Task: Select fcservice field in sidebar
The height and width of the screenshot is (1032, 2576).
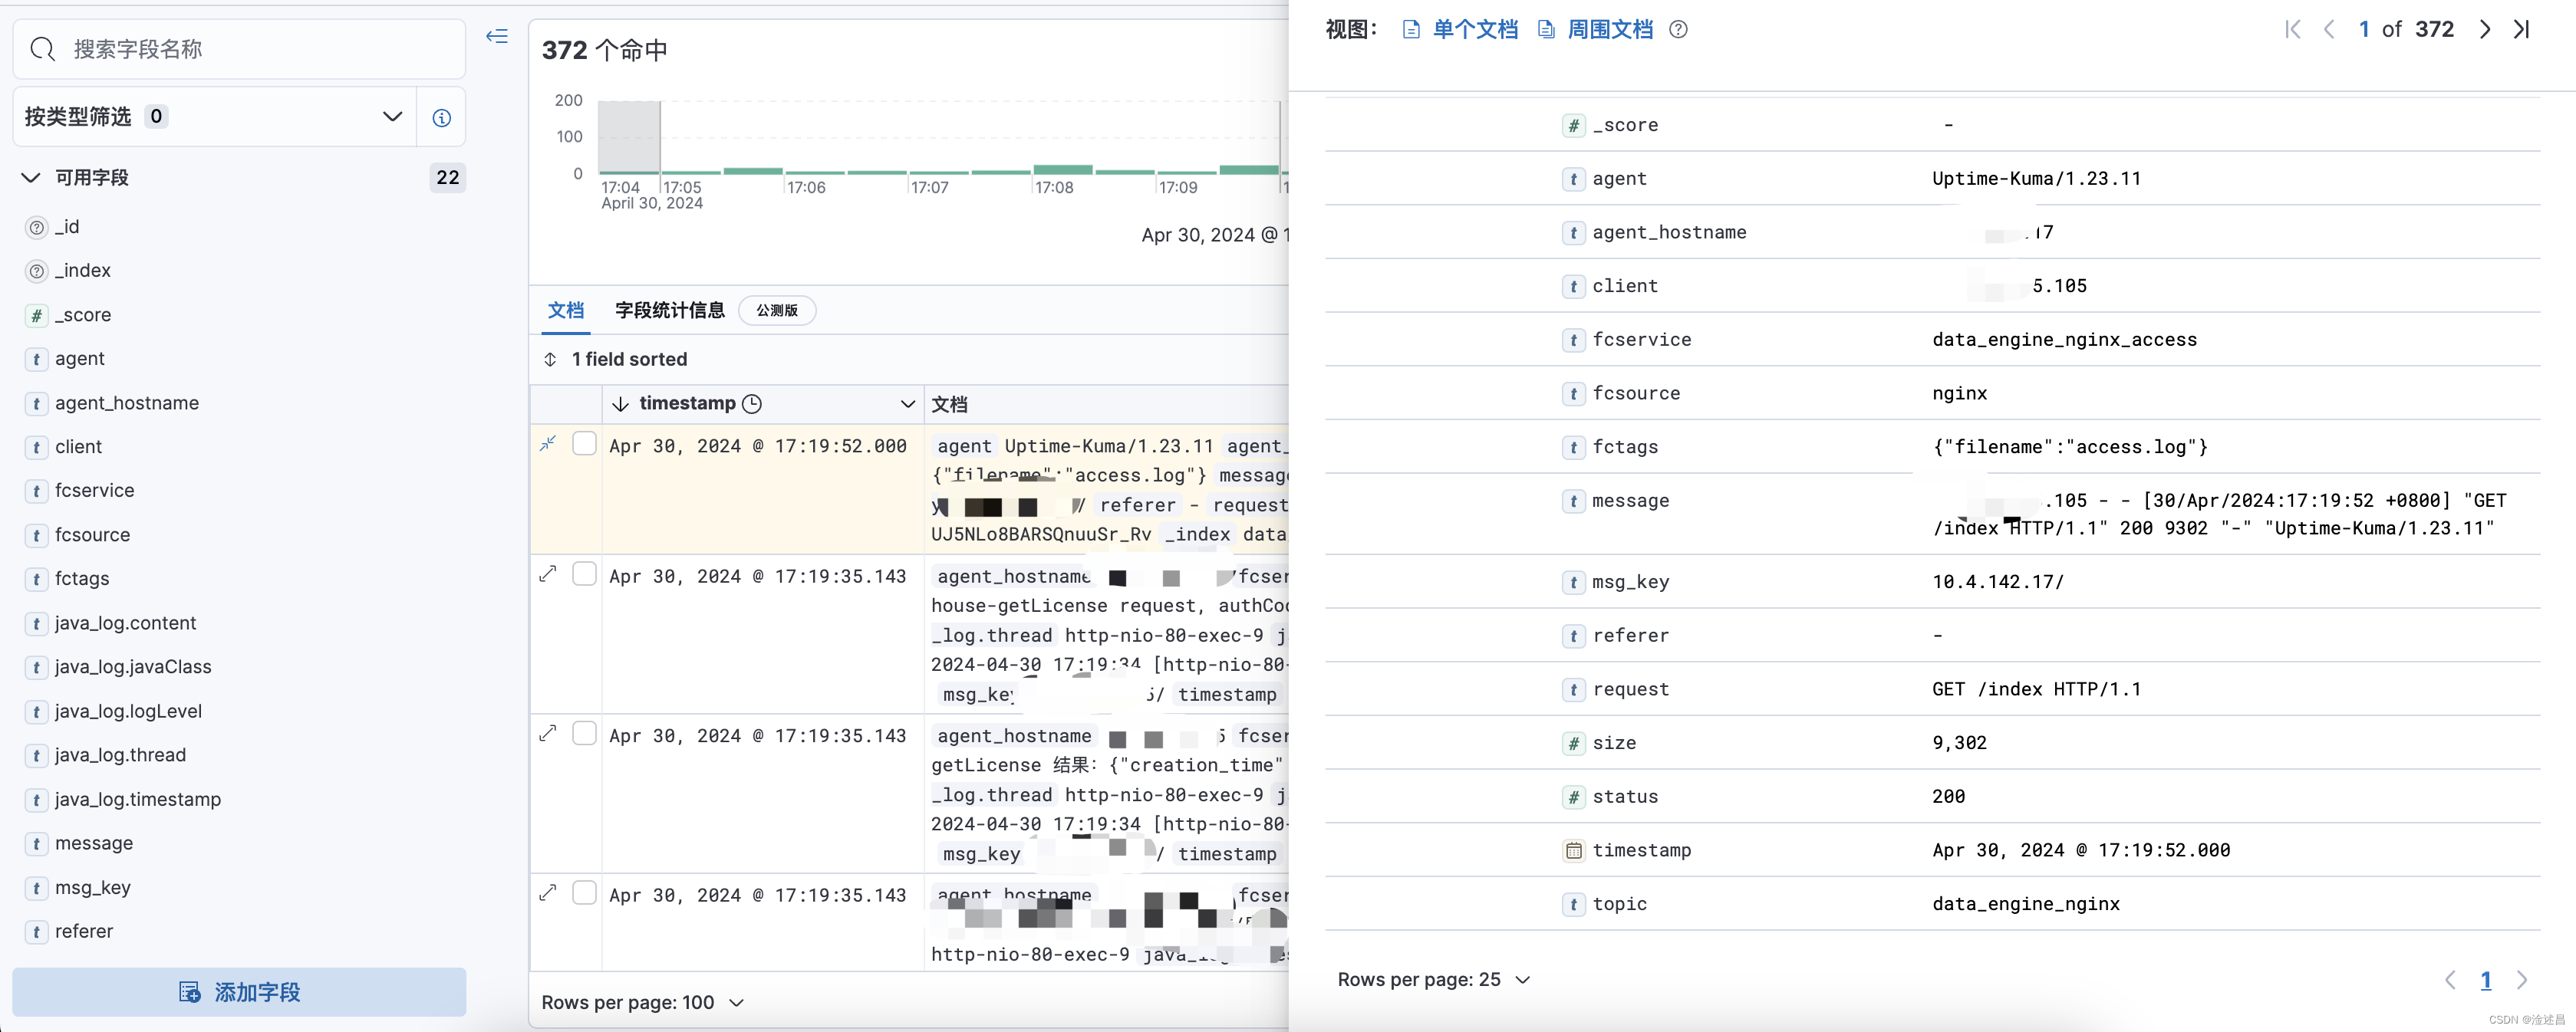Action: click(94, 491)
